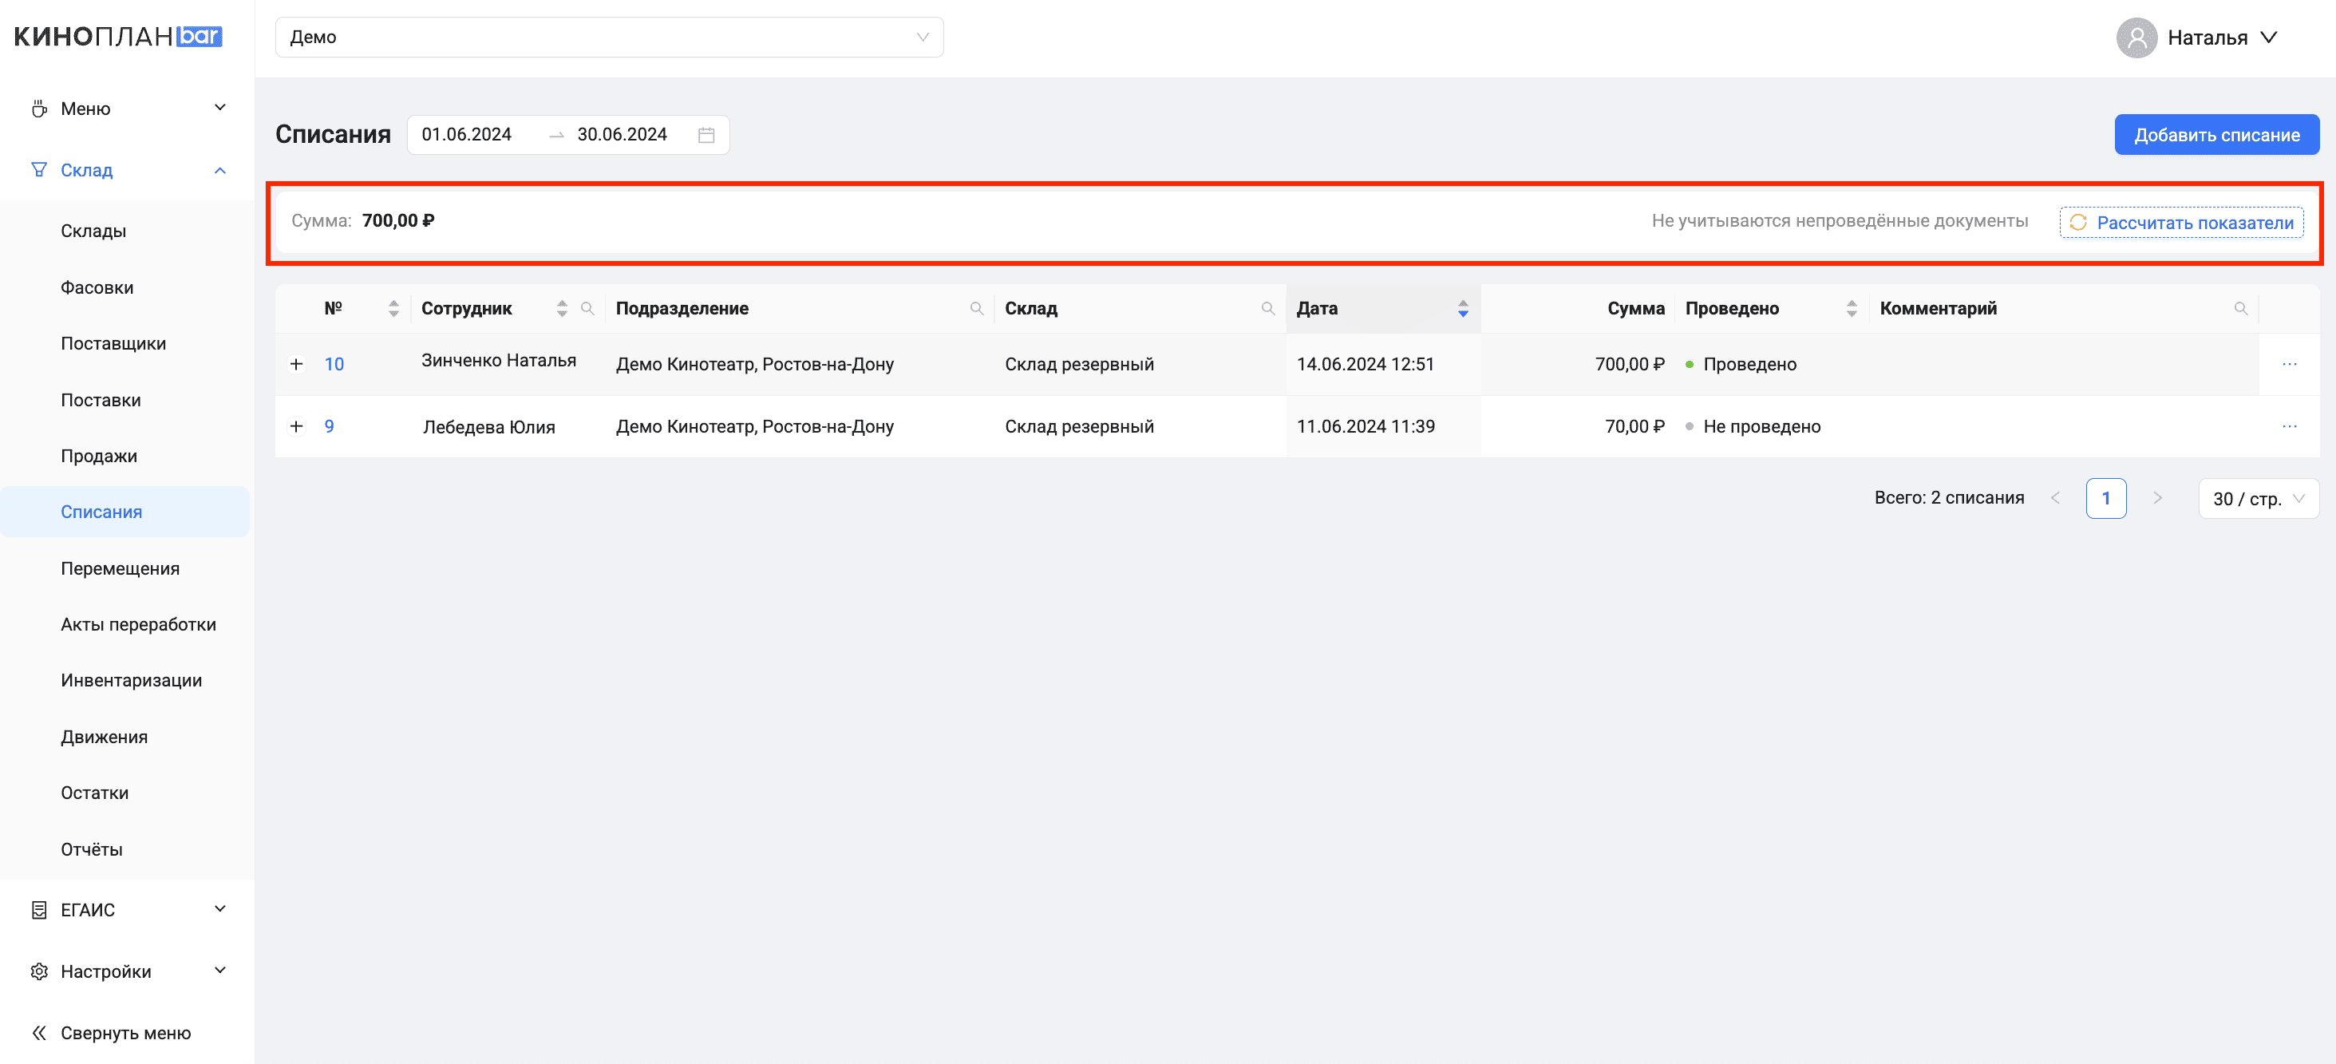The height and width of the screenshot is (1064, 2336).
Task: Open Фасовки in sidebar
Action: pyautogui.click(x=97, y=287)
